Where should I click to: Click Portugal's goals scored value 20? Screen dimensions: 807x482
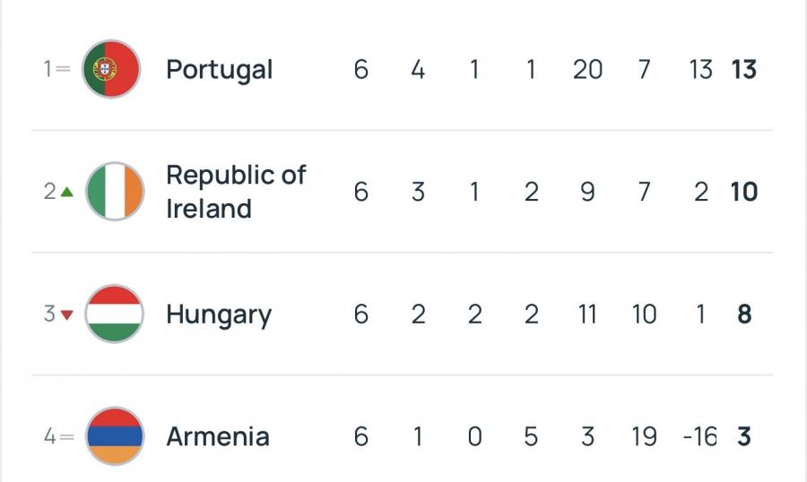(x=587, y=69)
